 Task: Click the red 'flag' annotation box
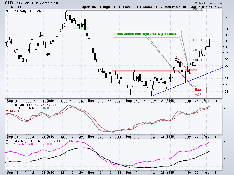[200, 90]
